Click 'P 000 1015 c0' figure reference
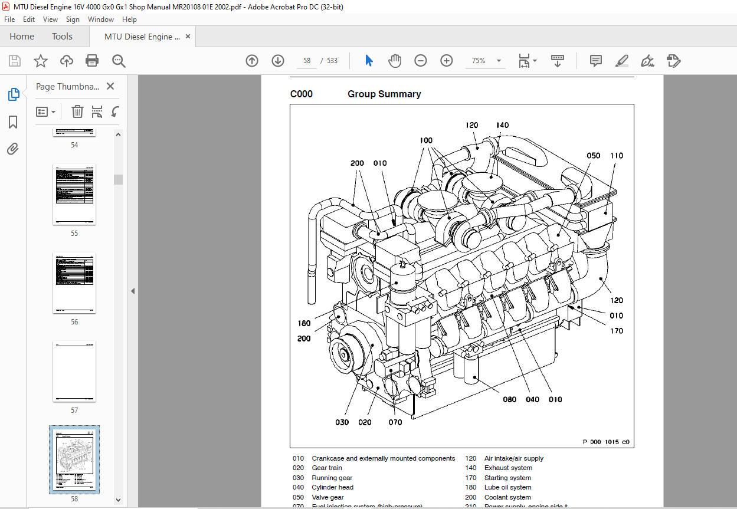The image size is (737, 509). [606, 442]
